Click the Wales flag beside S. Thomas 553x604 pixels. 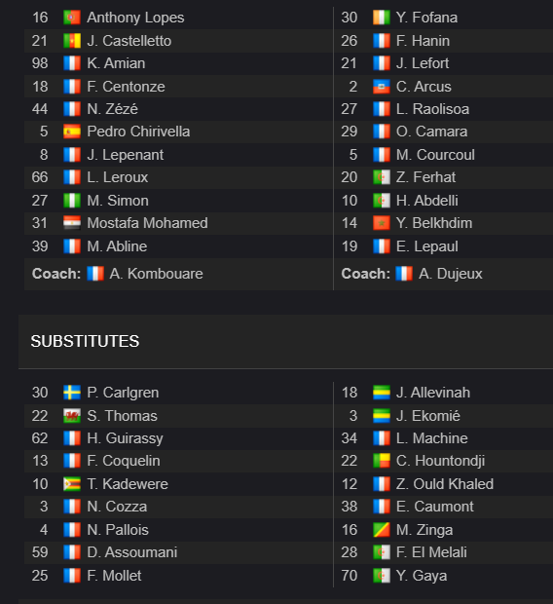(x=72, y=416)
